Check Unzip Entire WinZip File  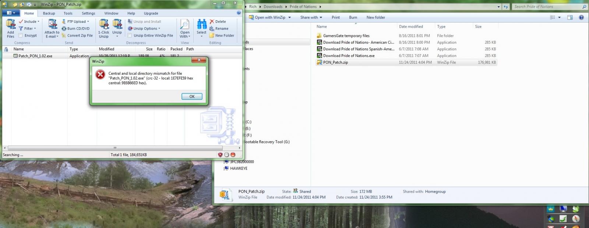tap(130, 35)
